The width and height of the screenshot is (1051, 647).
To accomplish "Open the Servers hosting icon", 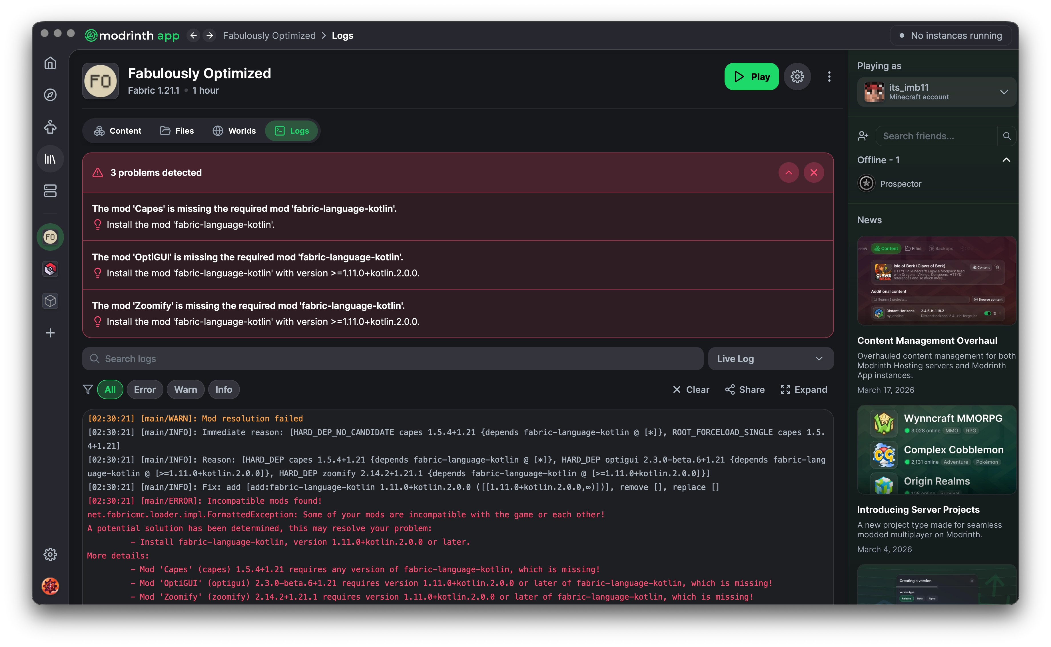I will (x=50, y=191).
